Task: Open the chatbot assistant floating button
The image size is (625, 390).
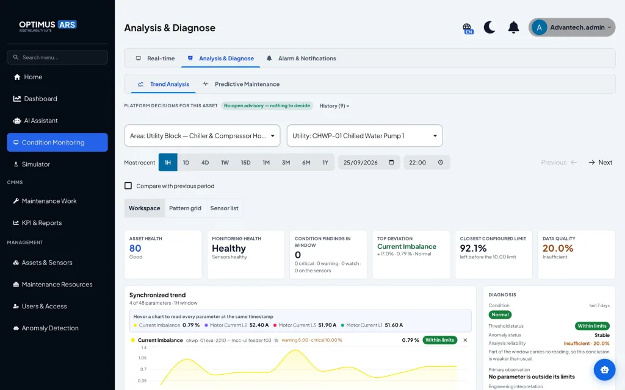Action: (604, 370)
